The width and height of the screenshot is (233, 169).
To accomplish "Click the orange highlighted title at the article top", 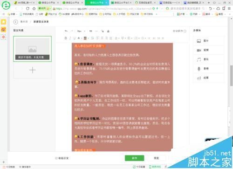I will tap(90, 46).
